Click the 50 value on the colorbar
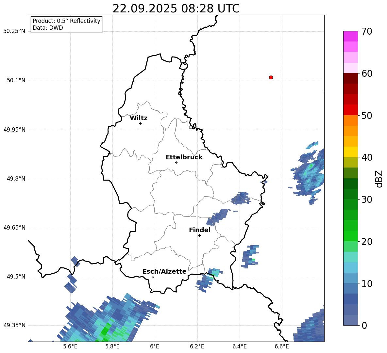The height and width of the screenshot is (353, 387). [x=367, y=116]
